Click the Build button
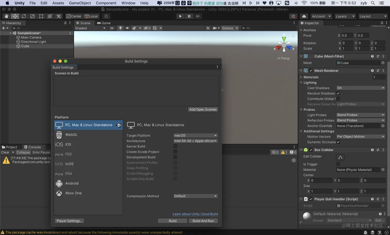This screenshot has width=390, height=235. pos(173,221)
